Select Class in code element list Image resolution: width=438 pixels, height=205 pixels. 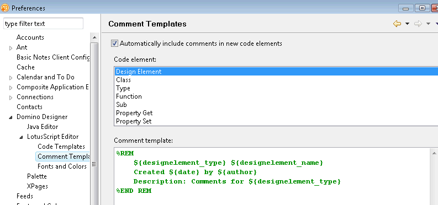[276, 80]
